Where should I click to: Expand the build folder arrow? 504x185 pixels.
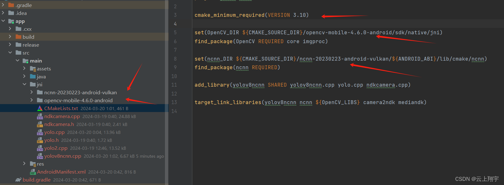pos(10,37)
